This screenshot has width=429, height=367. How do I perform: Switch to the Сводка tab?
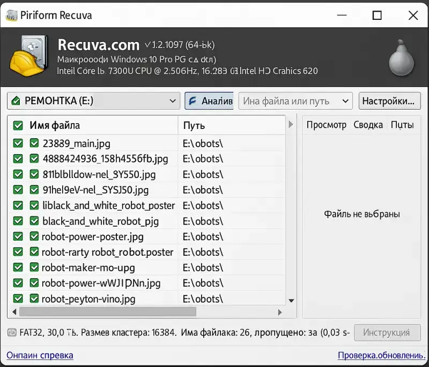368,125
